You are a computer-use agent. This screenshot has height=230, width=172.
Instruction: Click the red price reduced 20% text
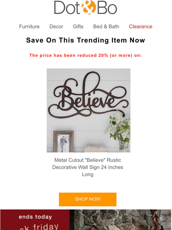86,55
